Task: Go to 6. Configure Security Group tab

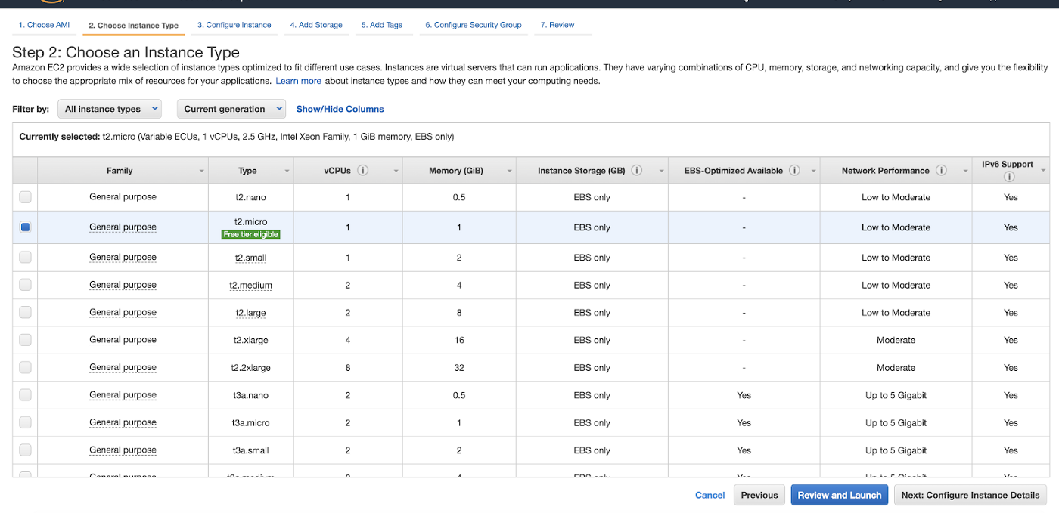Action: (x=474, y=25)
